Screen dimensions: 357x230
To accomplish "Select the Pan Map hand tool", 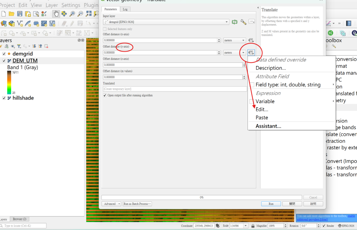I will pos(56,14).
